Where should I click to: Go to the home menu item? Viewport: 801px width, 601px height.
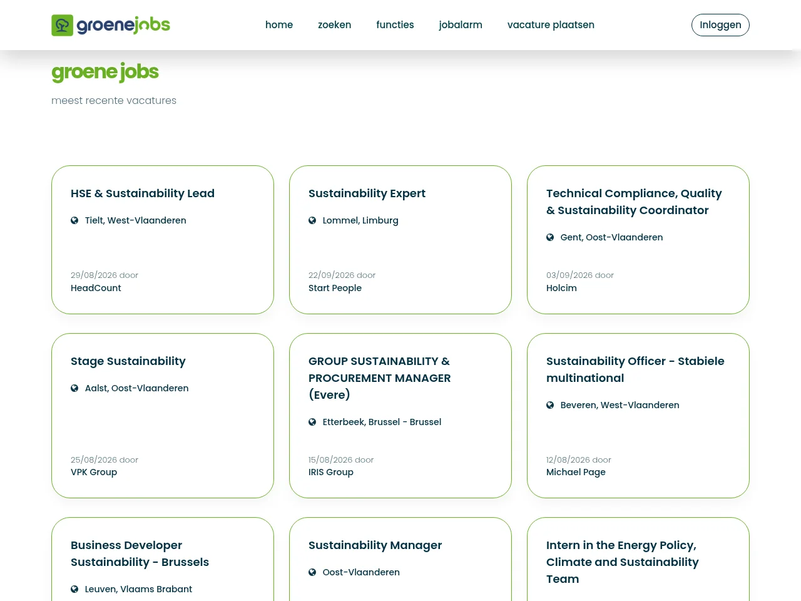click(279, 25)
